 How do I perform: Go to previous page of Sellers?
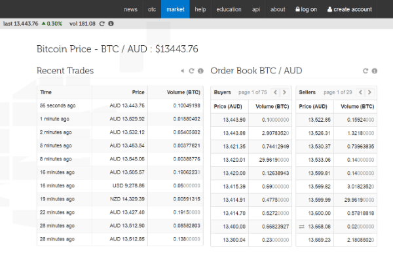(360, 92)
